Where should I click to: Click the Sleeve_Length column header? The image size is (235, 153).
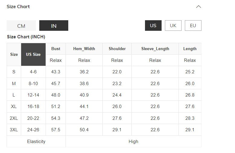pos(155,49)
